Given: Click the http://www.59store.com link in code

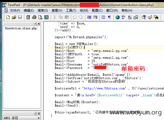Looking at the screenshot, I should coord(104,88).
